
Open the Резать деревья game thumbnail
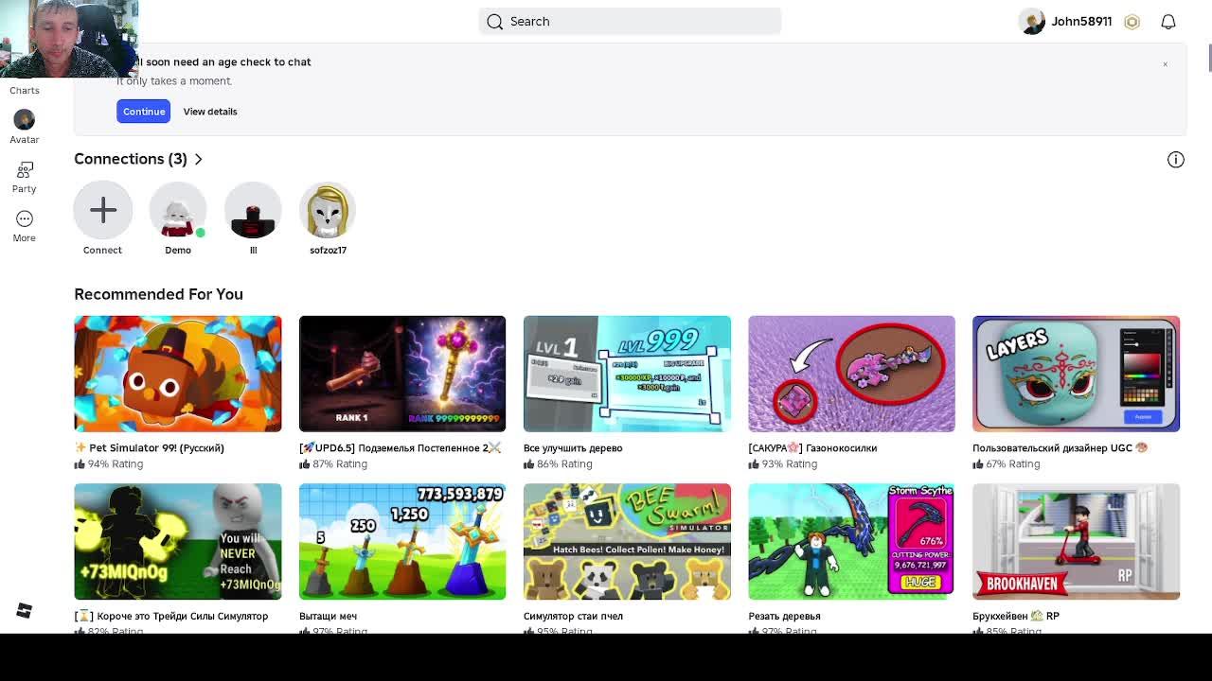coord(851,542)
